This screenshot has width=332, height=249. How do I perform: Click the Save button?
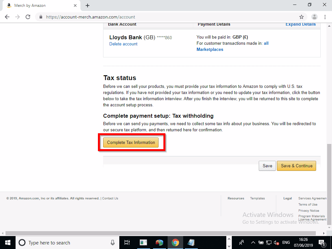pyautogui.click(x=267, y=166)
